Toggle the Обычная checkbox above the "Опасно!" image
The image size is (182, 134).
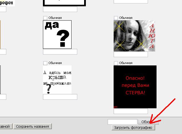(116, 63)
